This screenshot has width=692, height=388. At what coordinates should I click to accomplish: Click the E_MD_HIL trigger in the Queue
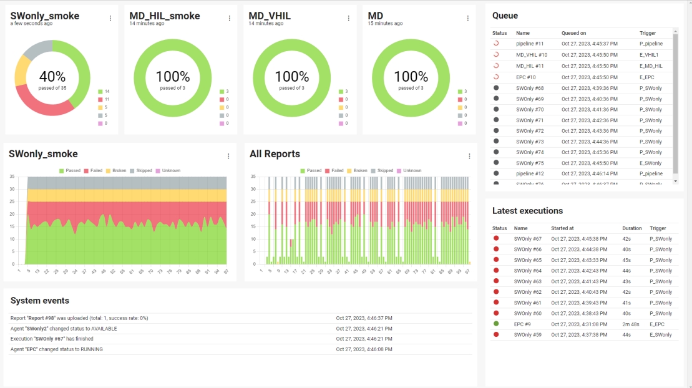[x=651, y=65]
